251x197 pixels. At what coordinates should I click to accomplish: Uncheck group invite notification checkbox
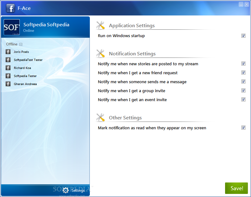(243, 91)
